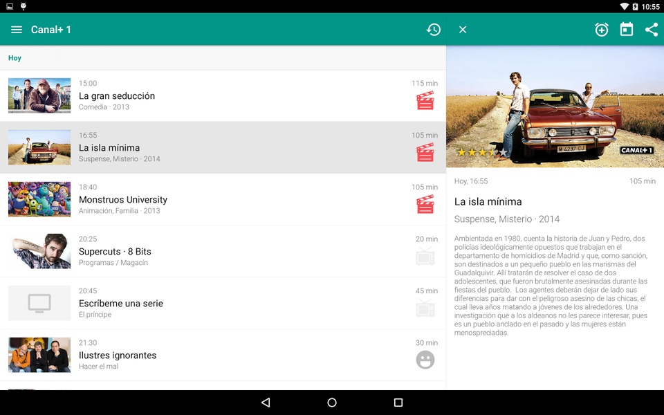This screenshot has width=664, height=415.
Task: Close the program detail panel
Action: [x=463, y=30]
